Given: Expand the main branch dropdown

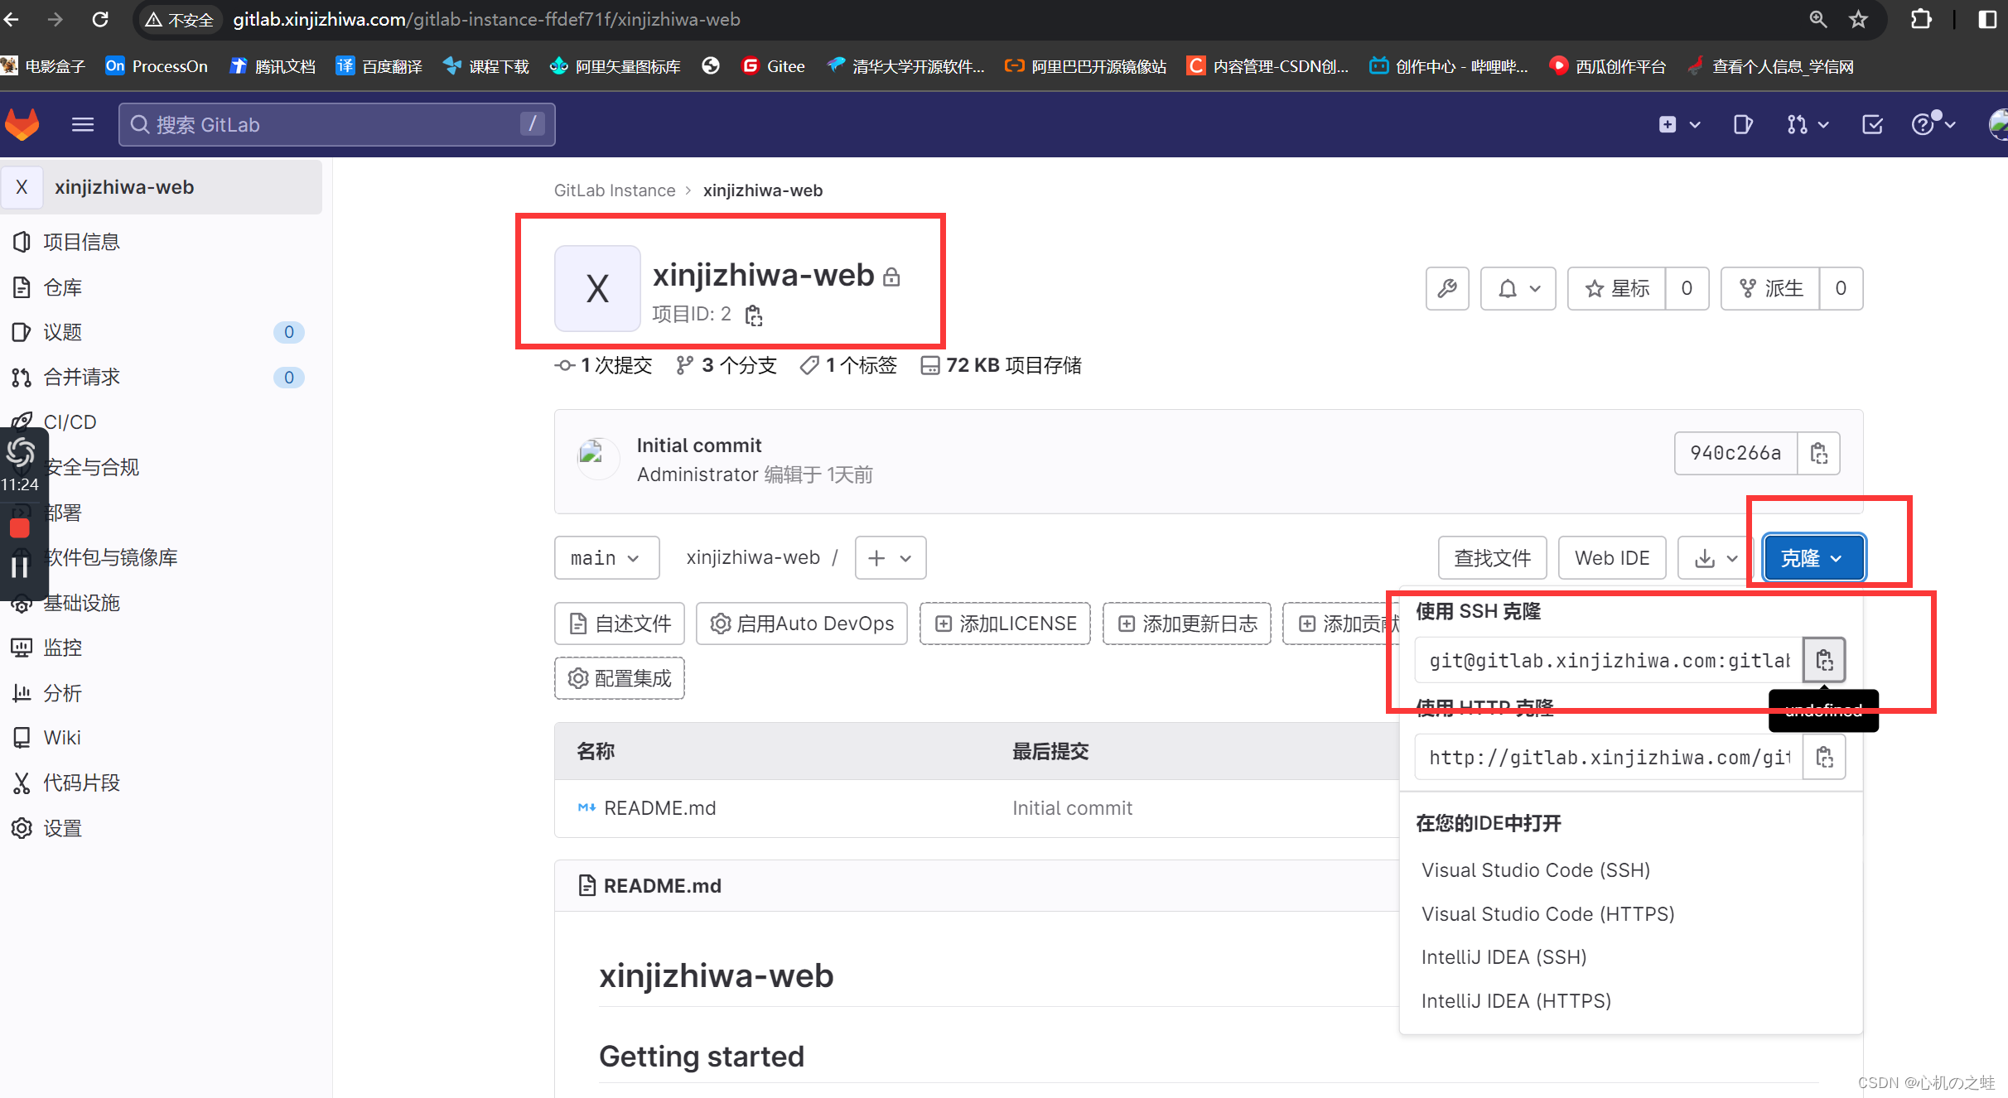Looking at the screenshot, I should 606,557.
